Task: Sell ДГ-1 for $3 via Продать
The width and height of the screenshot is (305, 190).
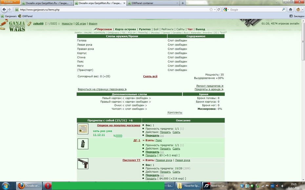Action: pyautogui.click(x=151, y=155)
